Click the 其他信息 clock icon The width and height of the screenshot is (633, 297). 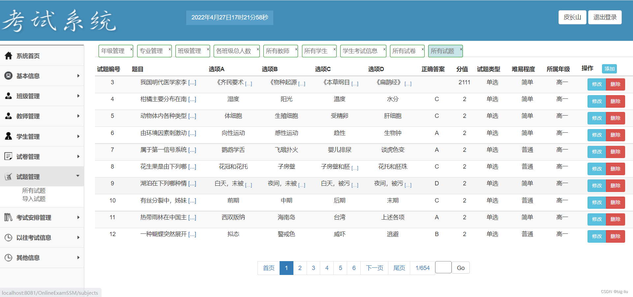pyautogui.click(x=9, y=257)
